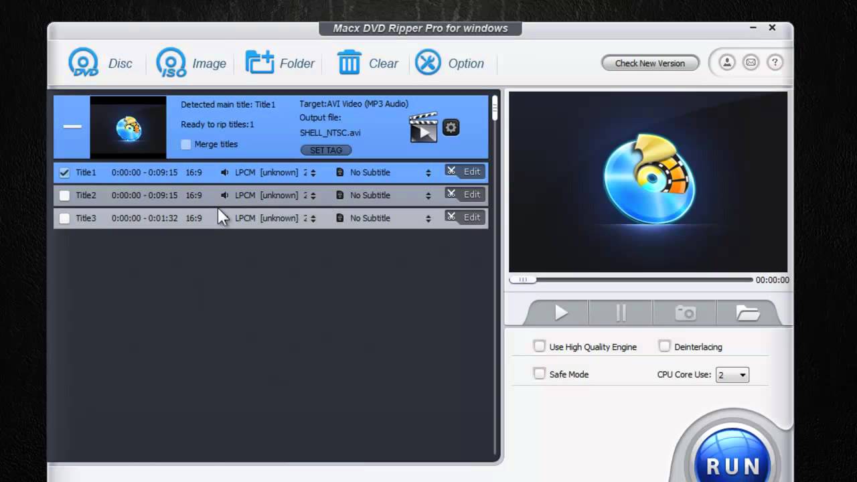The width and height of the screenshot is (857, 482).
Task: Click the Target: AVI Video text
Action: (x=354, y=104)
